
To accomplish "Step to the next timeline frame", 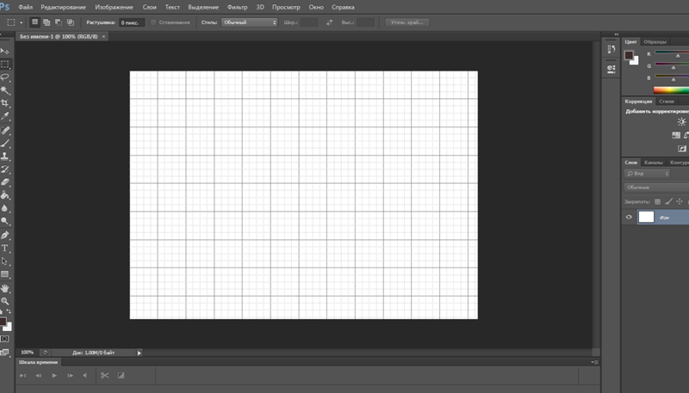I will pyautogui.click(x=70, y=376).
